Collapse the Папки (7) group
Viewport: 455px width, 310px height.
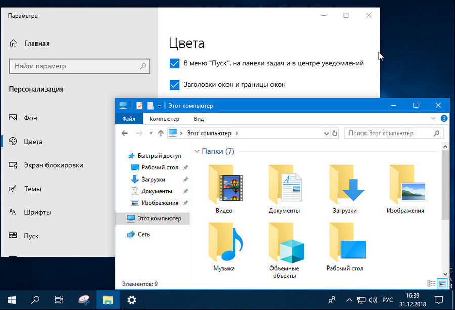tap(197, 151)
